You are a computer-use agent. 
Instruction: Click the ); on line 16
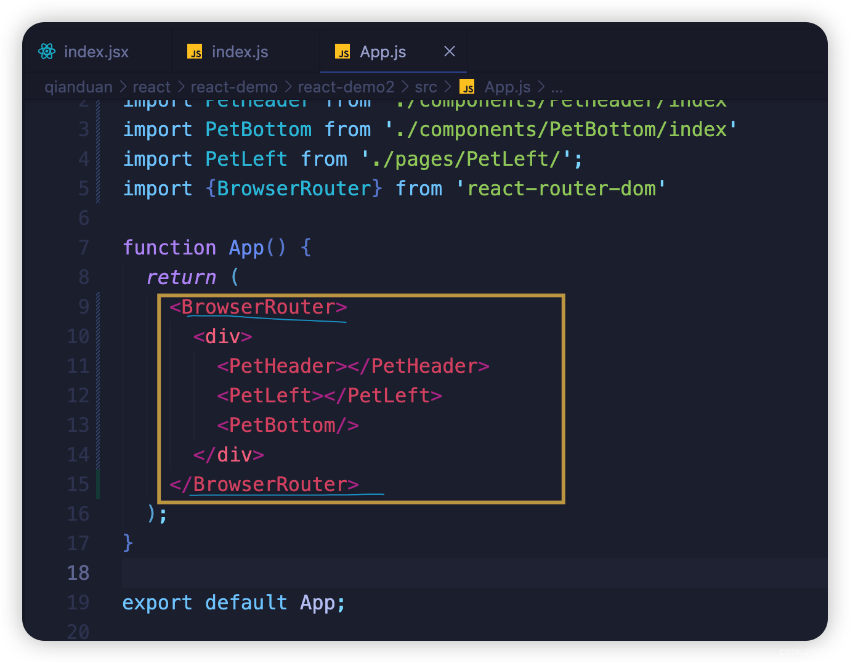point(157,513)
